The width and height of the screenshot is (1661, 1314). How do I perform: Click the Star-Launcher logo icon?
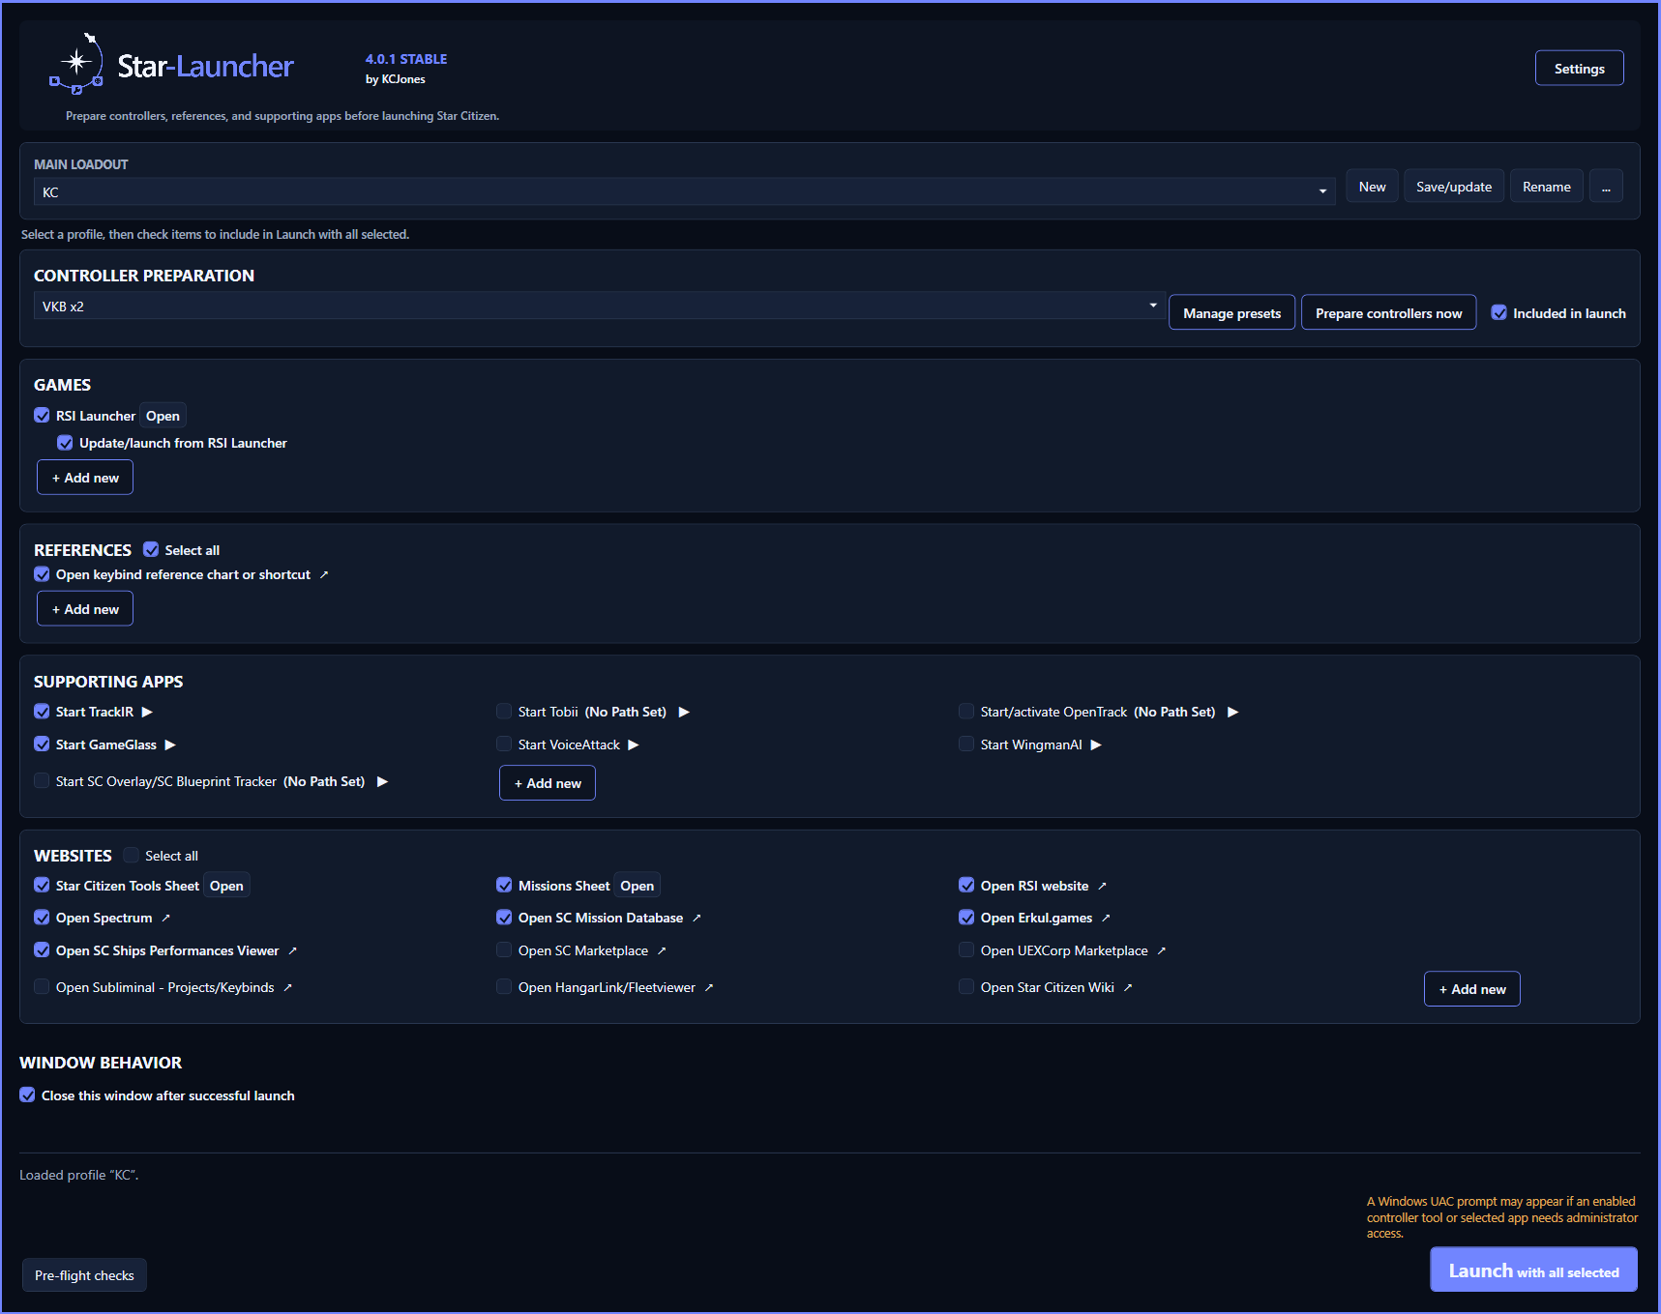pyautogui.click(x=76, y=64)
